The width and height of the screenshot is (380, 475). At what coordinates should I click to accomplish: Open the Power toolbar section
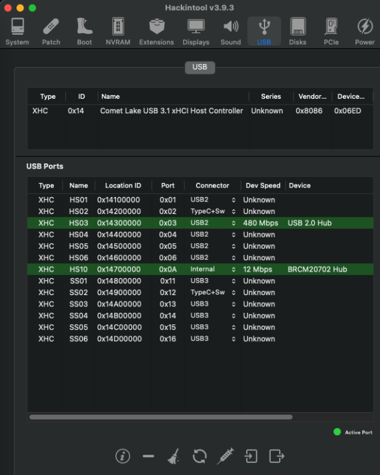point(365,32)
